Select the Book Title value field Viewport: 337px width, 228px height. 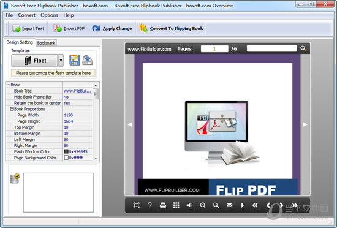click(78, 91)
